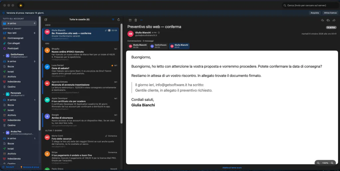Click the message list scrollbar

[x=121, y=73]
